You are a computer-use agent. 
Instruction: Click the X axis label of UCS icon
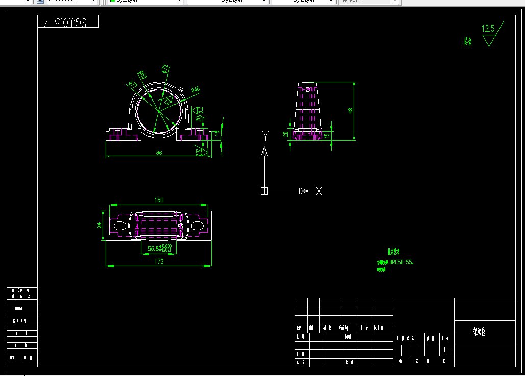(x=319, y=191)
